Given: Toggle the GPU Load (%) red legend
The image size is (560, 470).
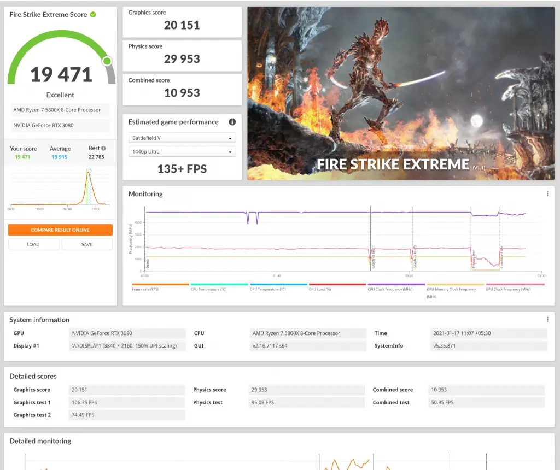Looking at the screenshot, I should tap(337, 284).
